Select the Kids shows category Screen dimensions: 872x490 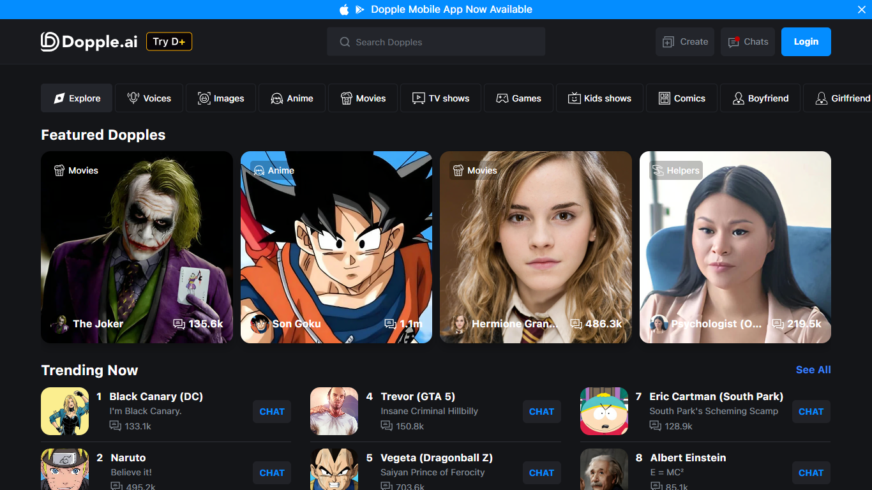click(599, 98)
